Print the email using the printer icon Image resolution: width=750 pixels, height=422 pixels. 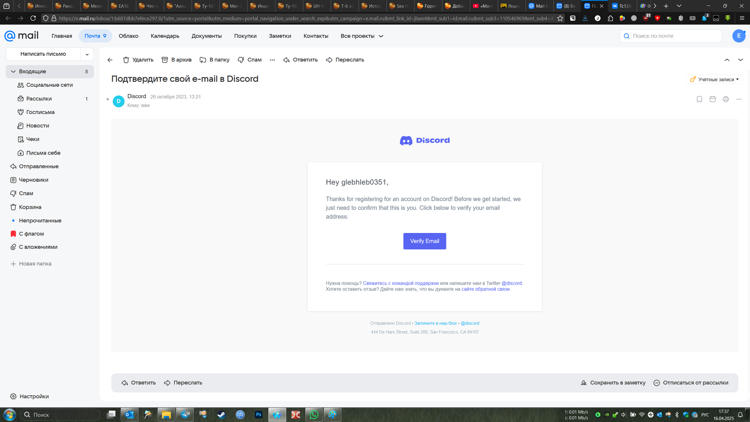tap(725, 99)
